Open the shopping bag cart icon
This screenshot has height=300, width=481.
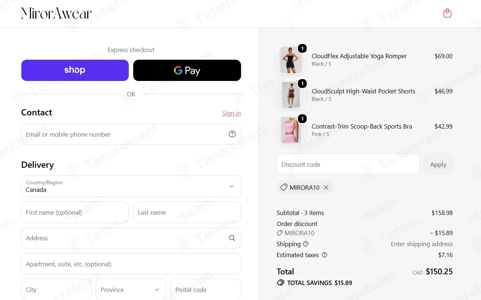tap(447, 13)
